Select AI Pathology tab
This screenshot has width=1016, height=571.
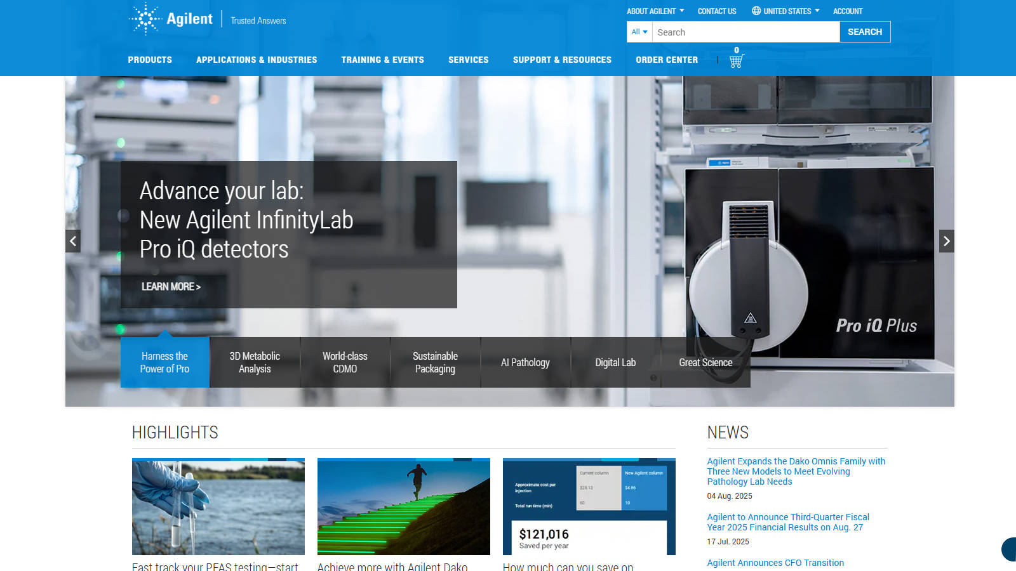click(x=525, y=362)
